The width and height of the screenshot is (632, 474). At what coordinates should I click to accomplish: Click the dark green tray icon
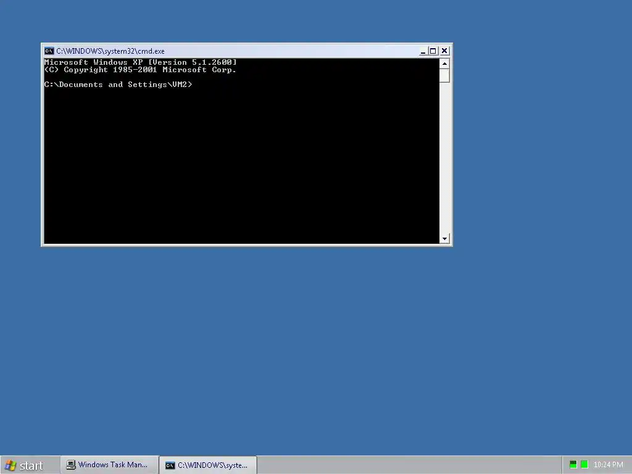573,465
